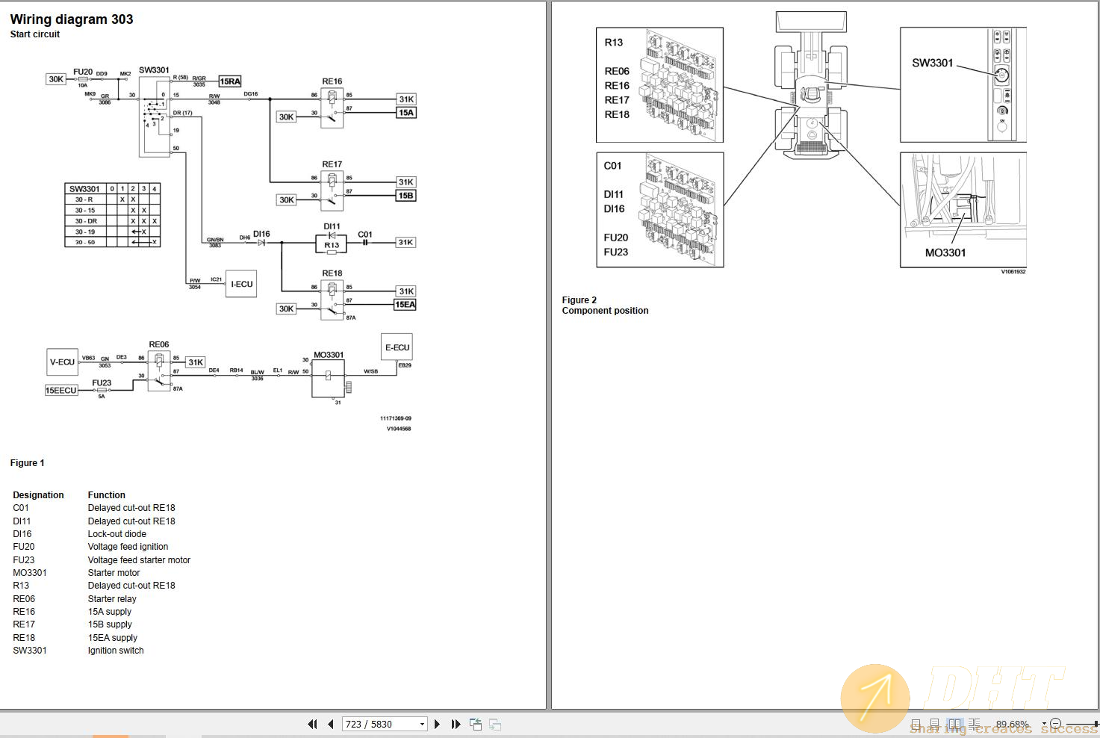The height and width of the screenshot is (738, 1100).
Task: Go to the first page
Action: 312,724
